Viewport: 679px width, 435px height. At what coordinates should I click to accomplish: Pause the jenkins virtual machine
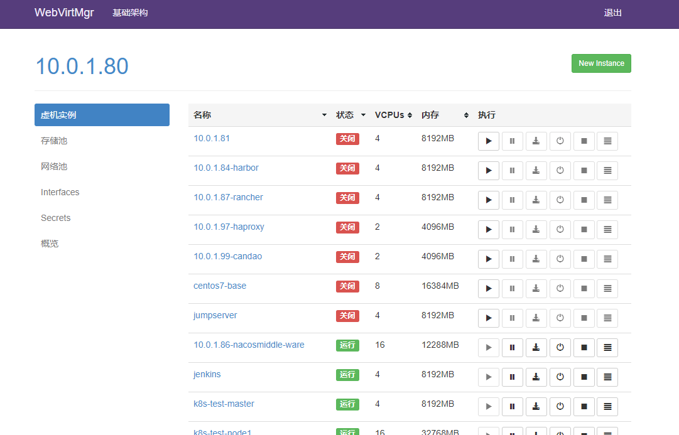pyautogui.click(x=512, y=377)
